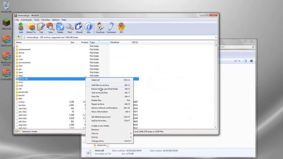This screenshot has width=283, height=159.
Task: Click the Find toolbar icon
Action: coord(69,28)
